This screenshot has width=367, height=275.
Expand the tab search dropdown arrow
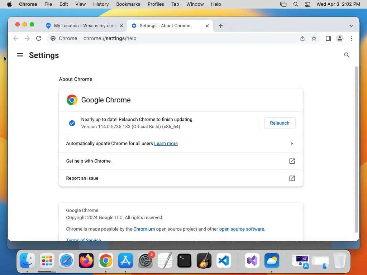(351, 26)
